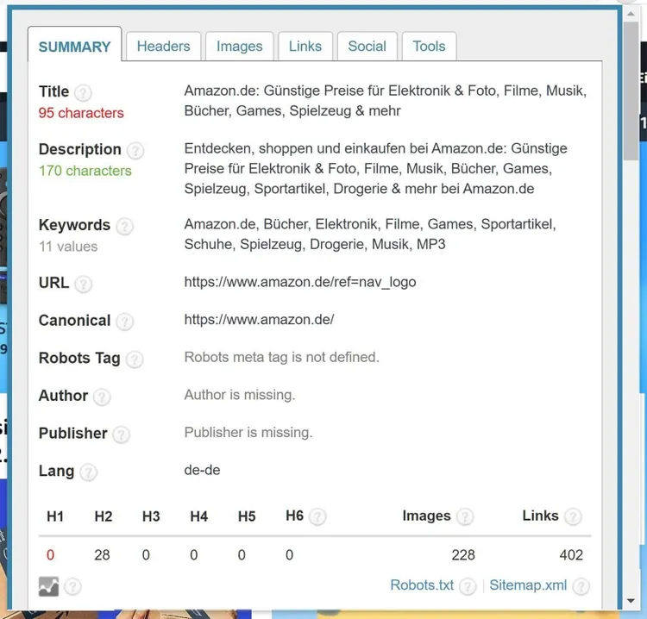Click the 'de-de' language value
Screen dimensions: 647x619
coord(202,470)
